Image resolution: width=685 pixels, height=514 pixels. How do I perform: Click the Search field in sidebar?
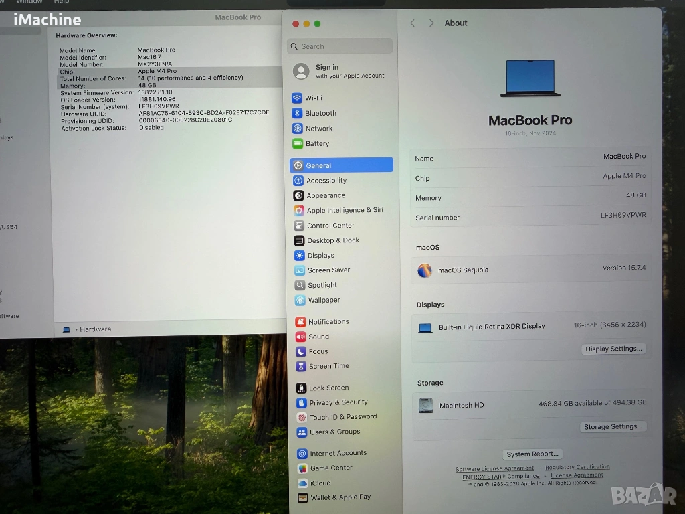(x=341, y=46)
